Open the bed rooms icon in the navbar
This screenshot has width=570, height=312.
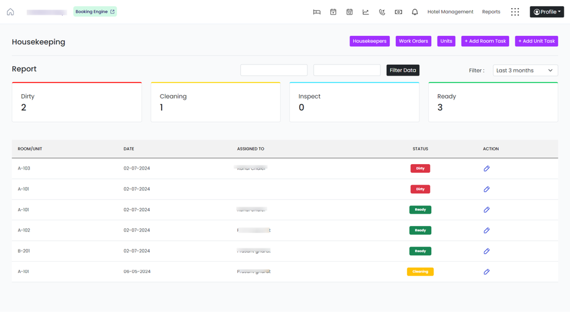[317, 12]
